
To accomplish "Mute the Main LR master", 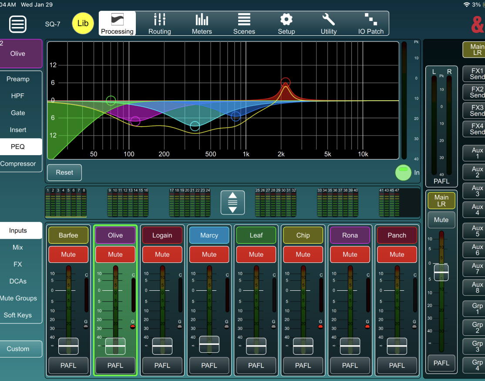I will (441, 220).
